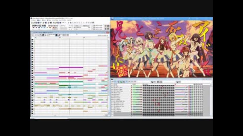
Task: Click the piano roll measure ruler
Action: pyautogui.click(x=71, y=38)
